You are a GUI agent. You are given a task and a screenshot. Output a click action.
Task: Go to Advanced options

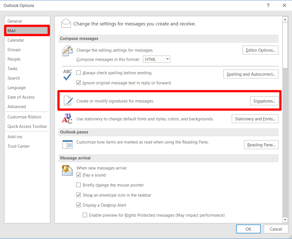pyautogui.click(x=27, y=107)
